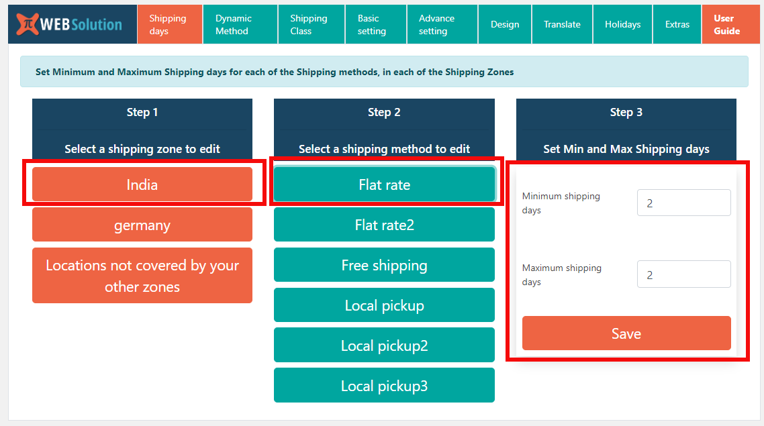The width and height of the screenshot is (764, 426).
Task: Open the Extras tab
Action: (677, 23)
